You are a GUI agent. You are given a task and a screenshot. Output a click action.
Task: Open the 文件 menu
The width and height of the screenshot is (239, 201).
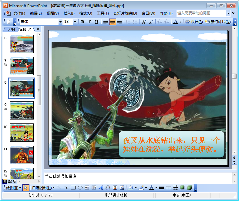click(x=19, y=13)
